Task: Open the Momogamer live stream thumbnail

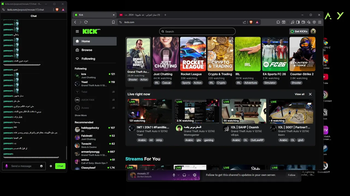Action: [197, 111]
